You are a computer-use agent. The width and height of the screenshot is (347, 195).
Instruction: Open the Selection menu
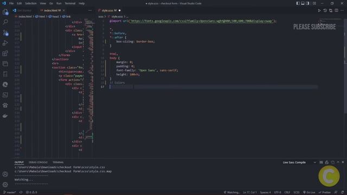tap(31, 3)
